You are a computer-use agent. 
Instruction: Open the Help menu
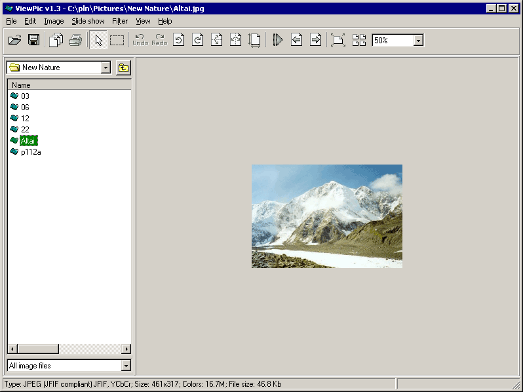[165, 21]
